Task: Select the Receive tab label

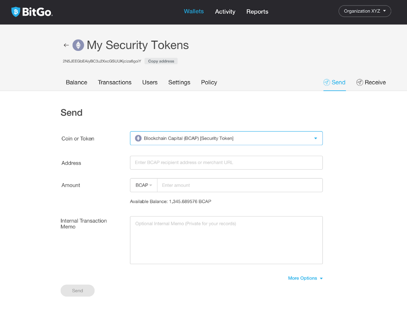Action: click(375, 82)
